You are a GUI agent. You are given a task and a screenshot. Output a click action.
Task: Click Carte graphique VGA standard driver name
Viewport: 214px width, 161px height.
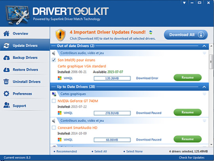click(x=82, y=66)
